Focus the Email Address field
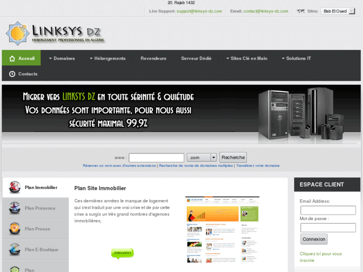Viewport: 363px width, 272px height. pos(328,210)
